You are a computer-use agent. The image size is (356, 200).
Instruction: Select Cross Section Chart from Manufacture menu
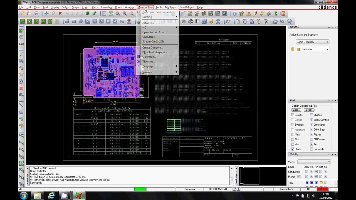155,32
